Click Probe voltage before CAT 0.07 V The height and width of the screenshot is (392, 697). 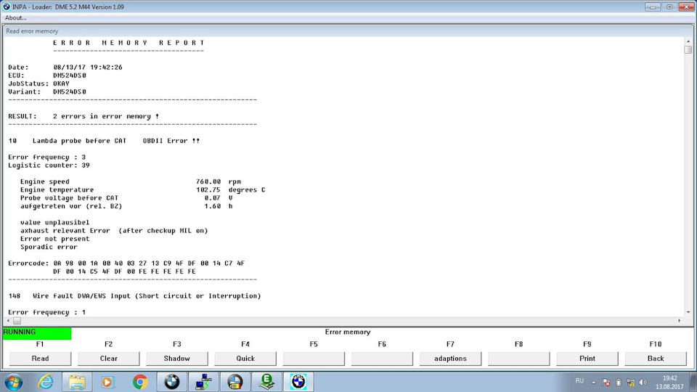126,198
